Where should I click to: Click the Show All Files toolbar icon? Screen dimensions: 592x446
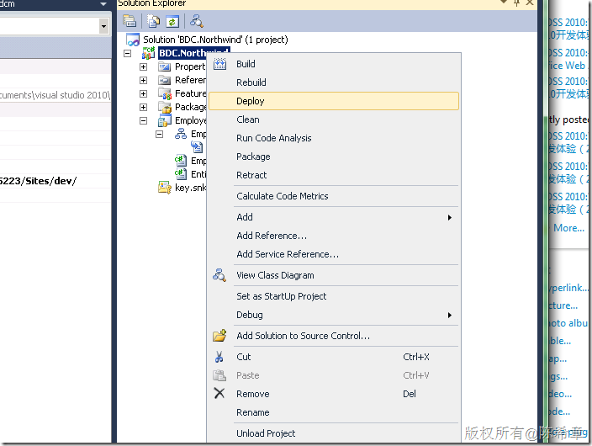coord(153,21)
